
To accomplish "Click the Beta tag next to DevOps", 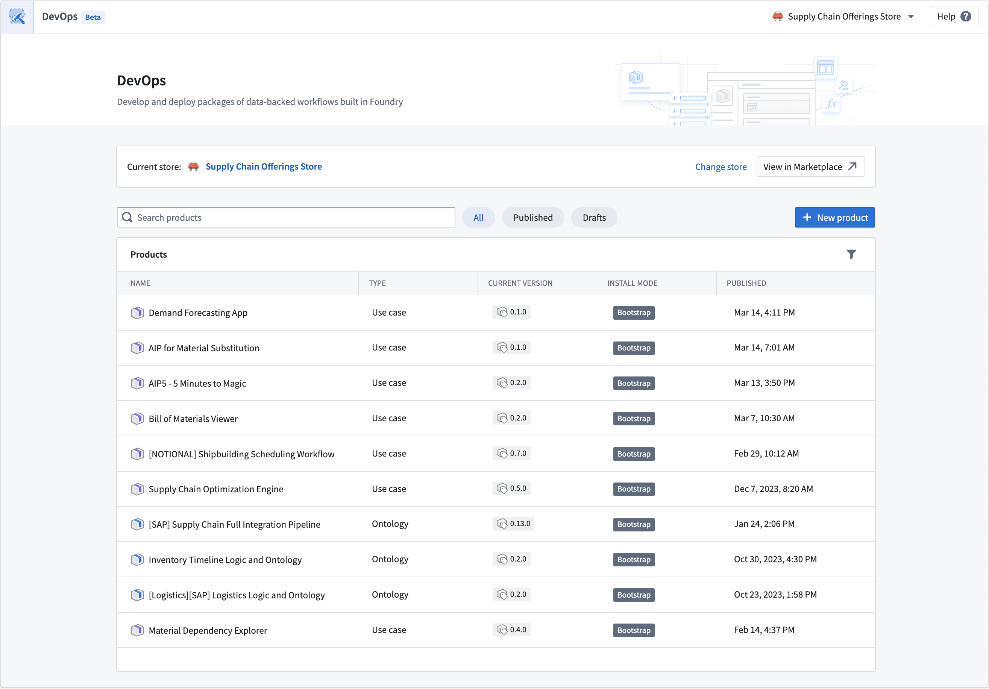I will pos(93,17).
